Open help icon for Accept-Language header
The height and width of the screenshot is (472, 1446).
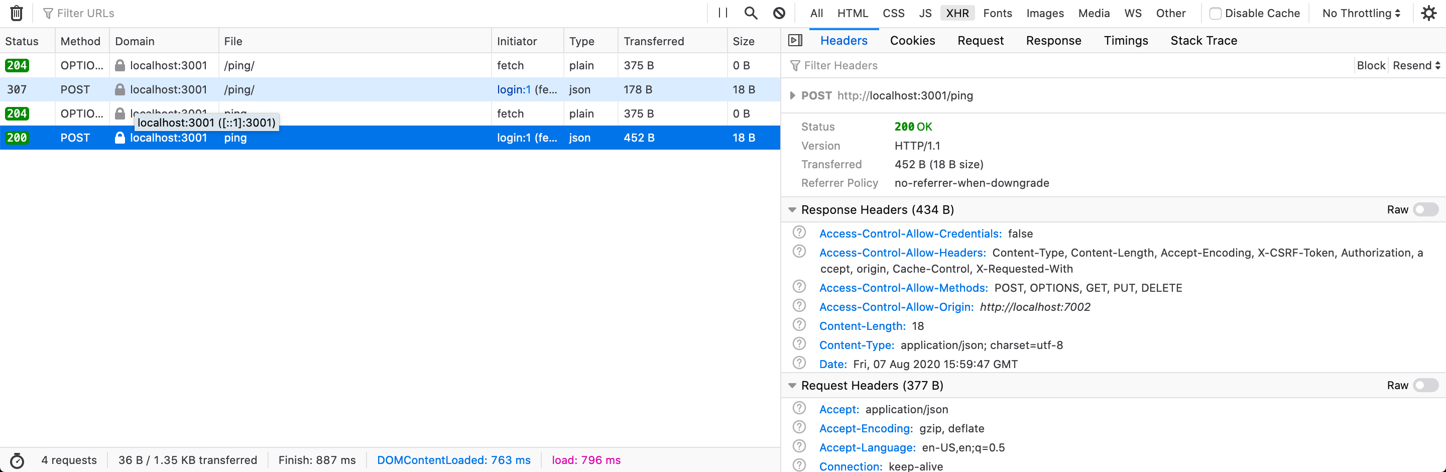[799, 446]
